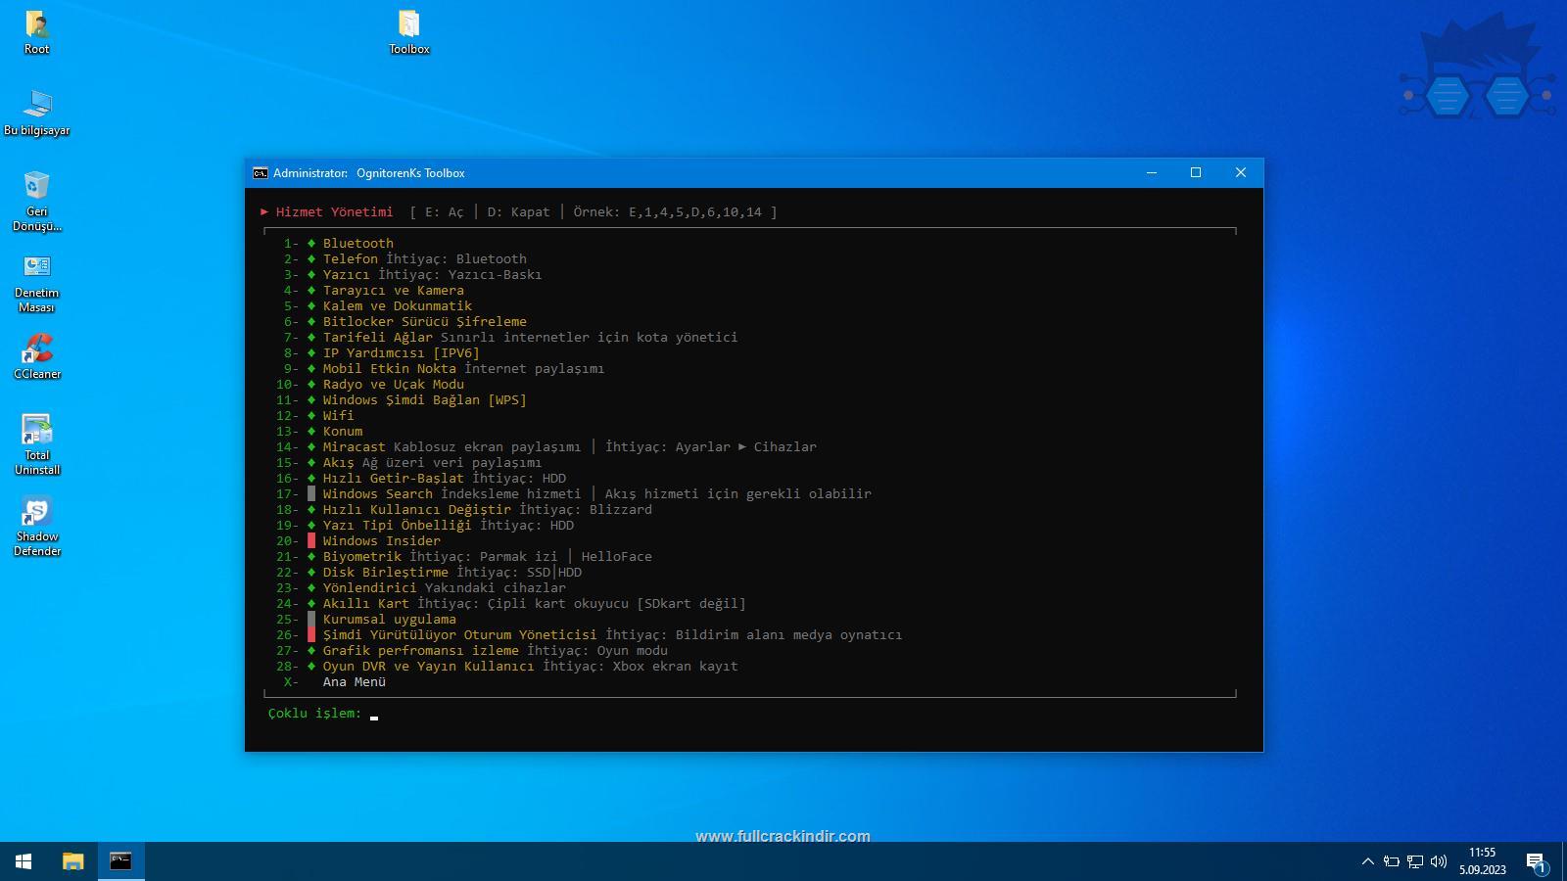
Task: Click the Wifi entry text
Action: 338,416
